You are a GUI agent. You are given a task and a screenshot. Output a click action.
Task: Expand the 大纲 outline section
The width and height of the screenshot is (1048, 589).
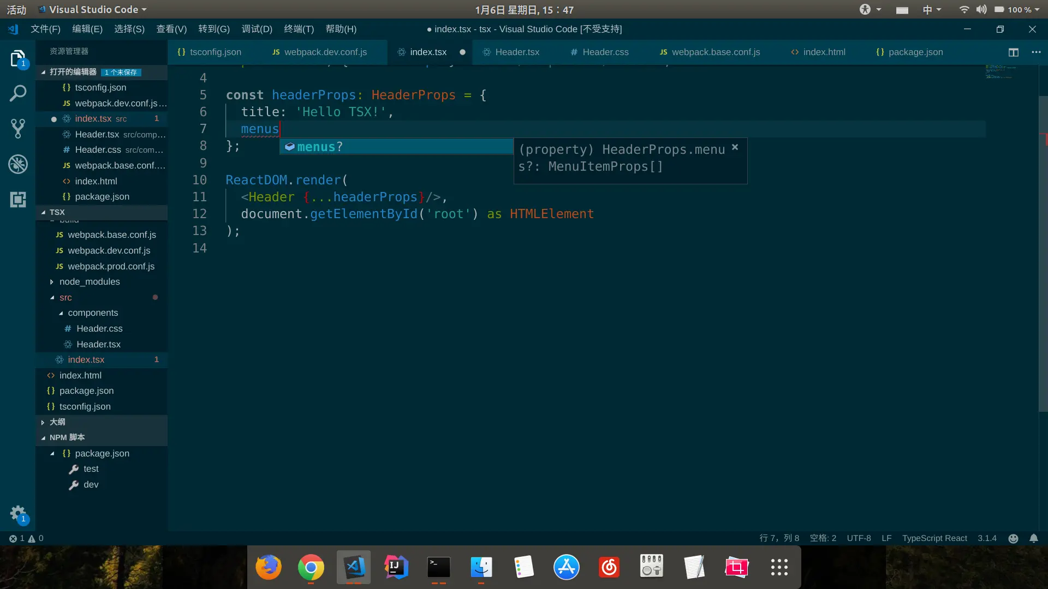[57, 422]
